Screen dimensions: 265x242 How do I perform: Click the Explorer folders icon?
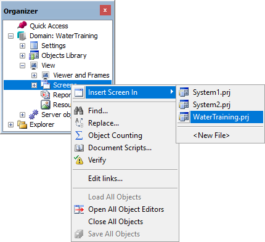[x=22, y=124]
